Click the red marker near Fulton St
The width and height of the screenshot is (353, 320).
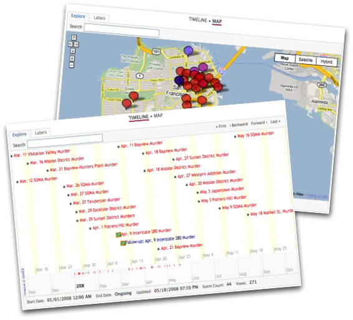click(x=133, y=96)
